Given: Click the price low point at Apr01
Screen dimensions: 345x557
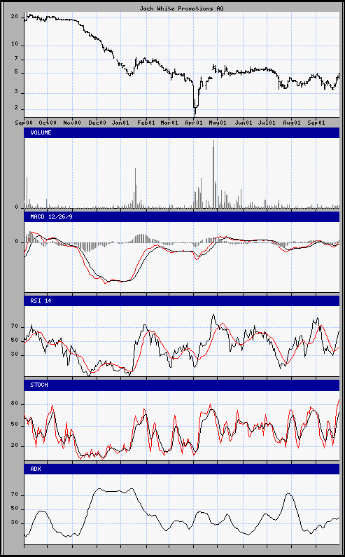Looking at the screenshot, I should tap(195, 114).
